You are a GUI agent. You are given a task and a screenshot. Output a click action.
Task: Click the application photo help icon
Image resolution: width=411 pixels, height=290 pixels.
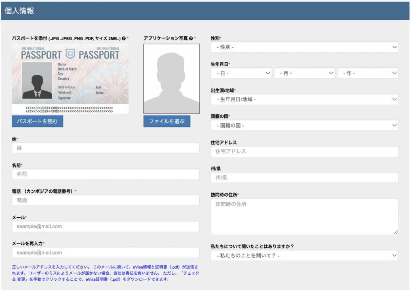pos(191,38)
